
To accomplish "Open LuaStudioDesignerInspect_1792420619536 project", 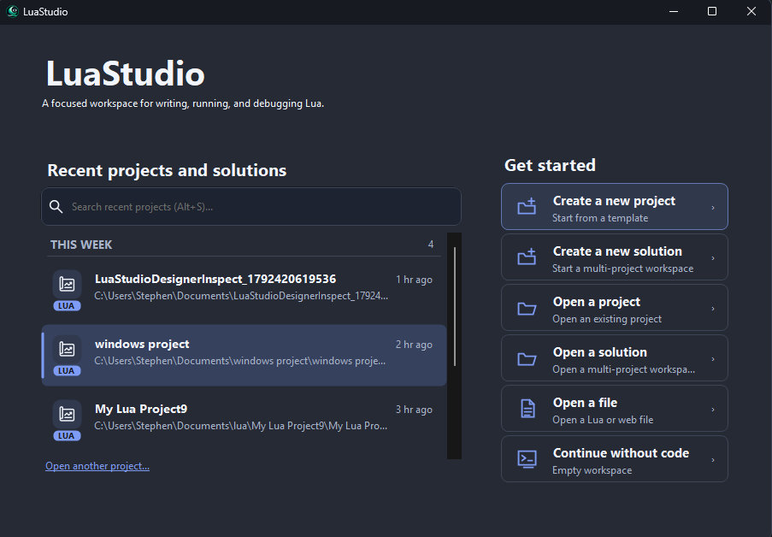I will click(x=245, y=291).
